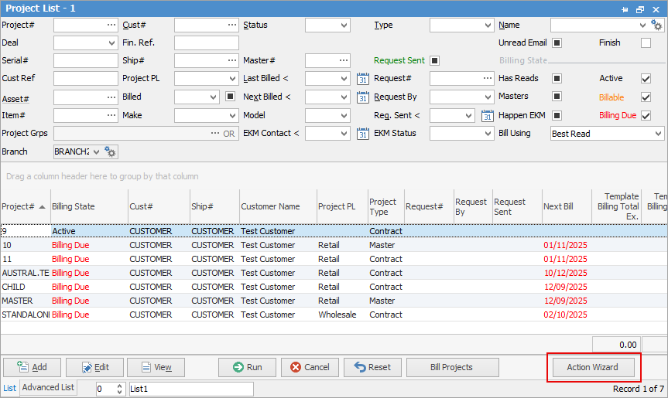Sort by the Customer Name column header
Screen dimensions: 668x398
pyautogui.click(x=278, y=206)
